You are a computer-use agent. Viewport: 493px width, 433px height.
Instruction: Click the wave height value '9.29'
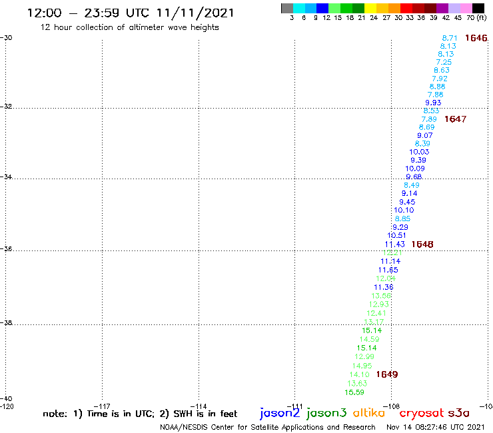pyautogui.click(x=400, y=227)
